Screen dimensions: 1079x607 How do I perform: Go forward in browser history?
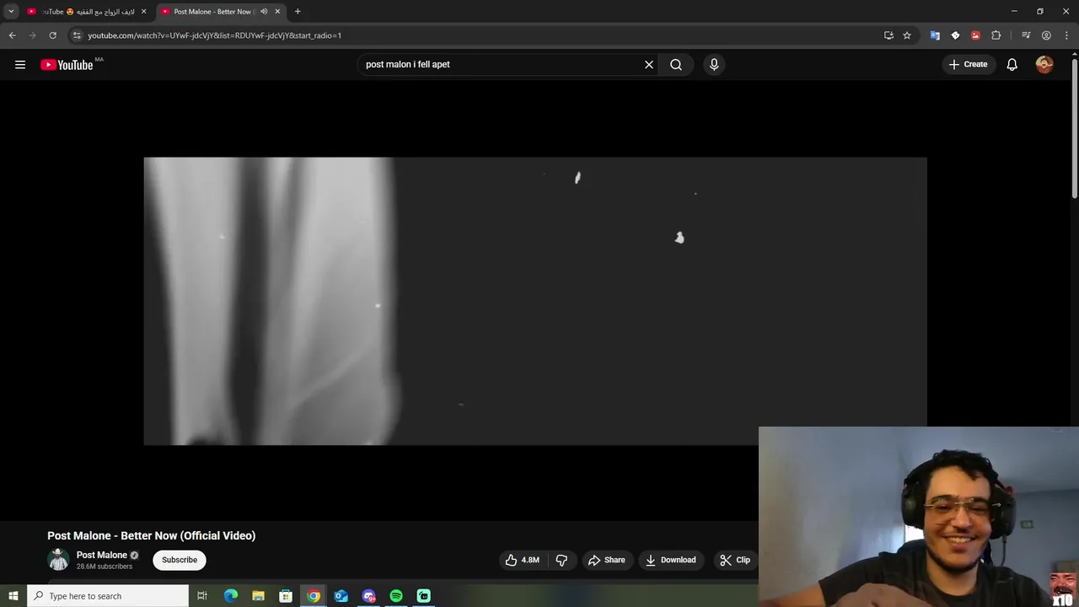[x=32, y=35]
